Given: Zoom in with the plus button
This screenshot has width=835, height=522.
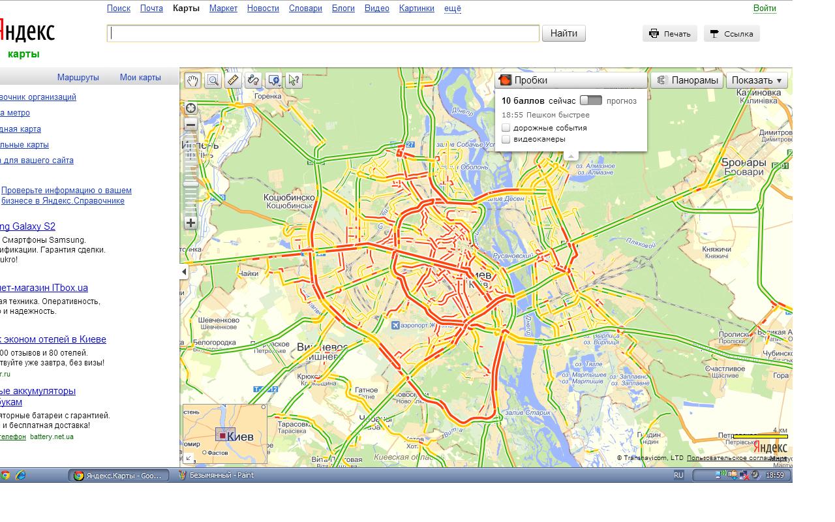Looking at the screenshot, I should pyautogui.click(x=190, y=223).
